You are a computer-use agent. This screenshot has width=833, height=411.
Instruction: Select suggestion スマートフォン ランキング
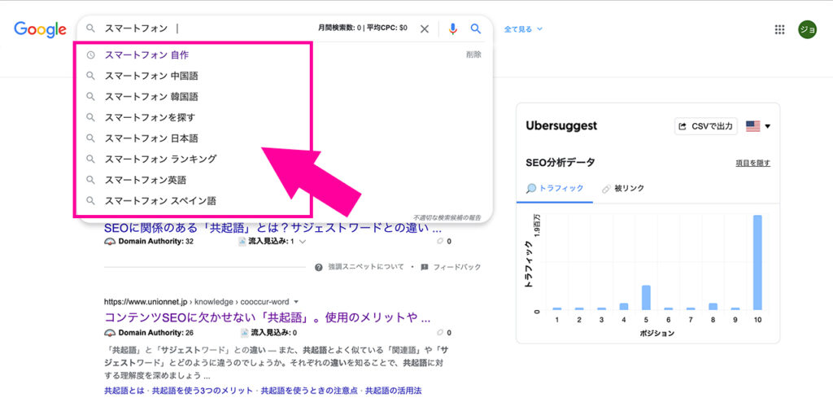[x=160, y=159]
